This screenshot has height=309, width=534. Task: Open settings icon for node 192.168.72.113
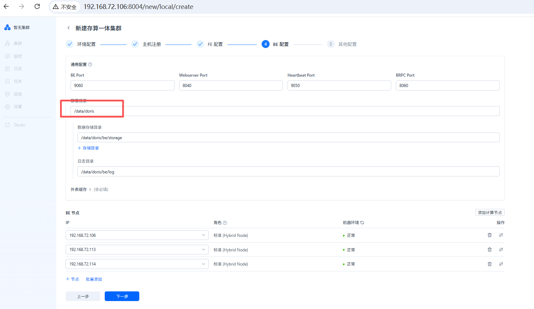coord(501,250)
